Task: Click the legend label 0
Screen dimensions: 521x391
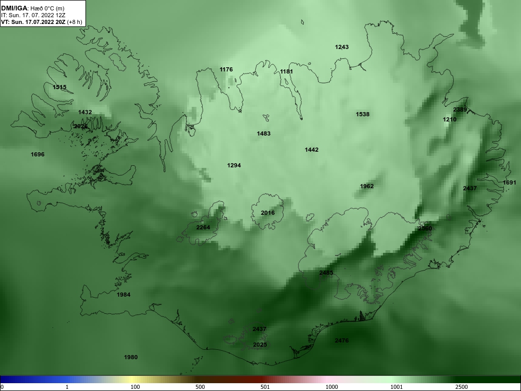Action: pos(2,387)
